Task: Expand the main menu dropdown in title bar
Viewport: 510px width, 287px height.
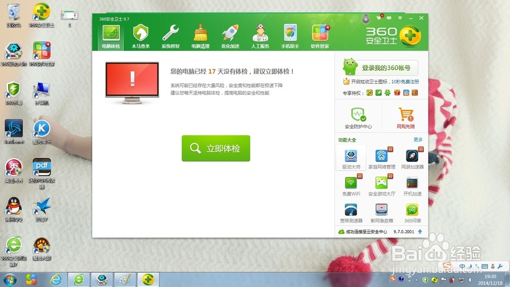Action: pyautogui.click(x=400, y=17)
